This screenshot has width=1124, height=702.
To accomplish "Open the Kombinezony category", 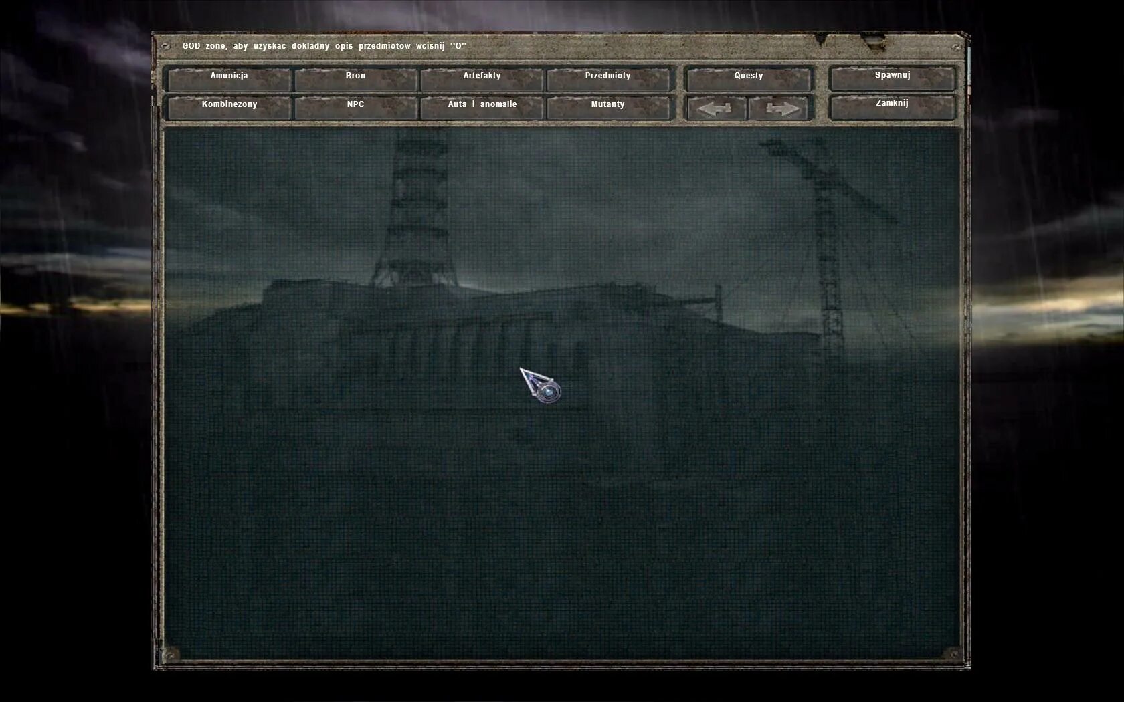I will 229,108.
